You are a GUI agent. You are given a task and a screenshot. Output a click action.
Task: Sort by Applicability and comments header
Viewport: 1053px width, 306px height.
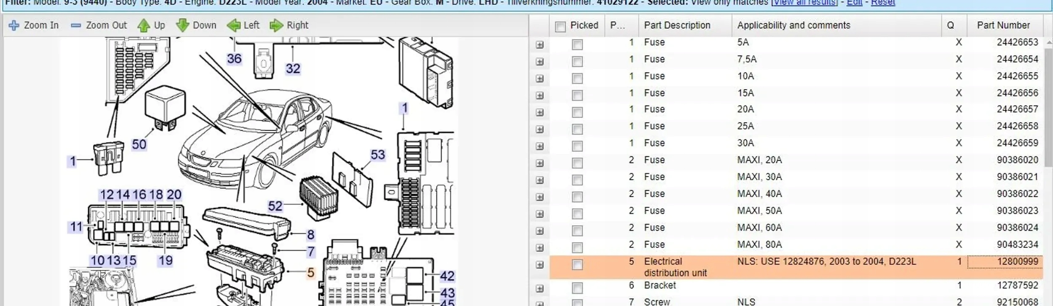click(837, 26)
